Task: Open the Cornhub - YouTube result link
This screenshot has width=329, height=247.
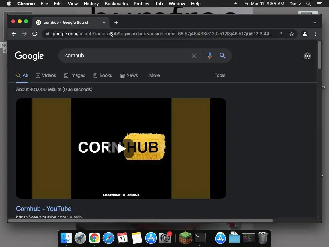Action: tap(44, 209)
